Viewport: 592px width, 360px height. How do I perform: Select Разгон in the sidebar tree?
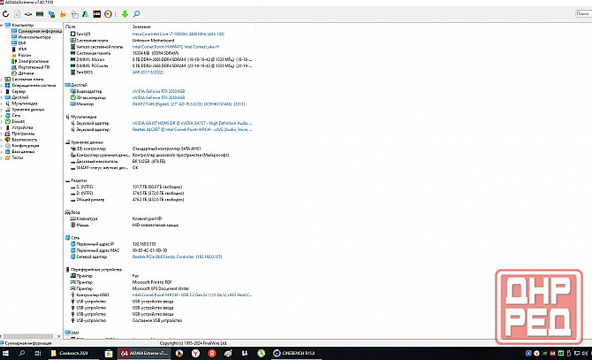(25, 54)
